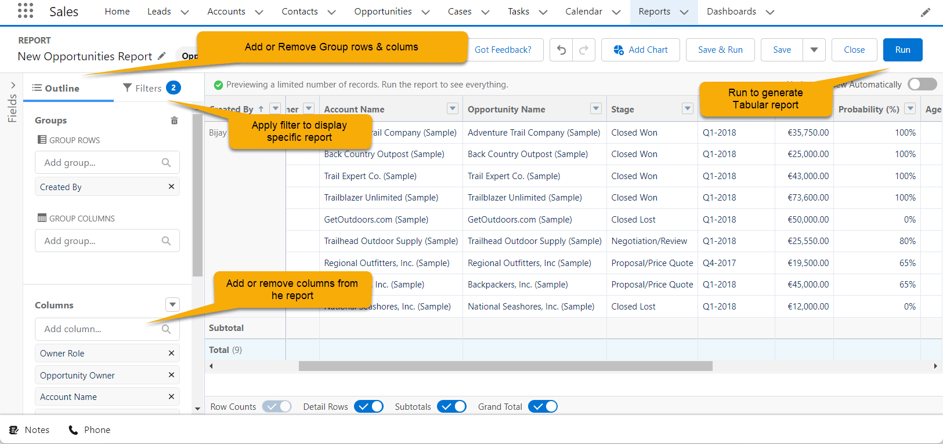The height and width of the screenshot is (444, 943).
Task: Click search icon in Add column field
Action: (x=166, y=329)
